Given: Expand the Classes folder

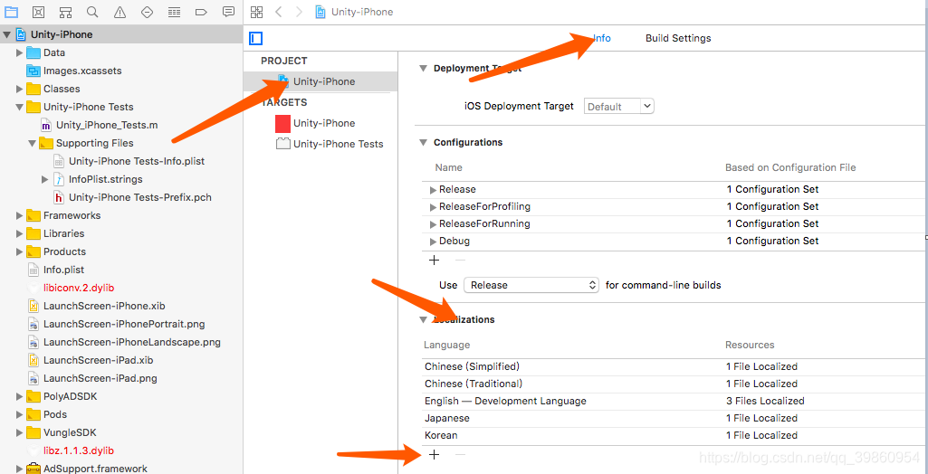Looking at the screenshot, I should click(x=20, y=90).
